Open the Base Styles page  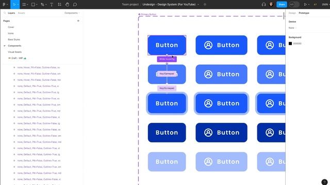coord(14,40)
